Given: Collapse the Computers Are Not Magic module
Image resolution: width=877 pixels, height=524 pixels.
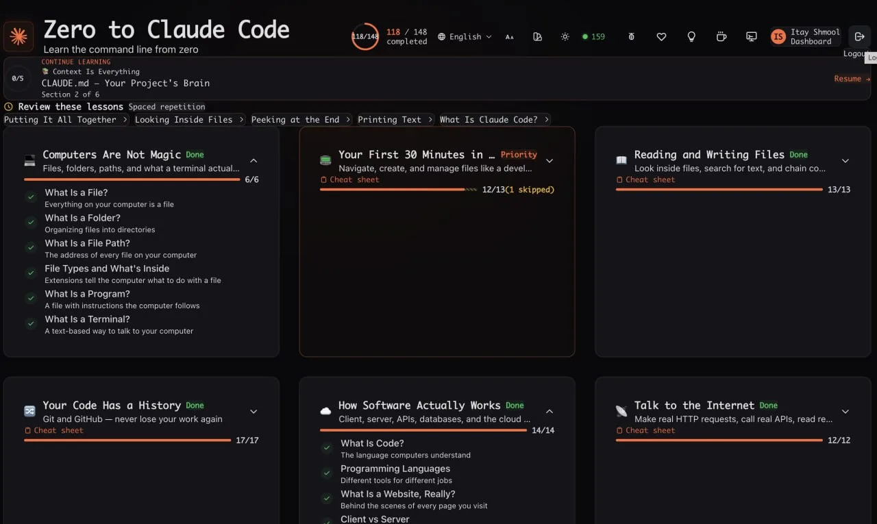Looking at the screenshot, I should pyautogui.click(x=254, y=161).
